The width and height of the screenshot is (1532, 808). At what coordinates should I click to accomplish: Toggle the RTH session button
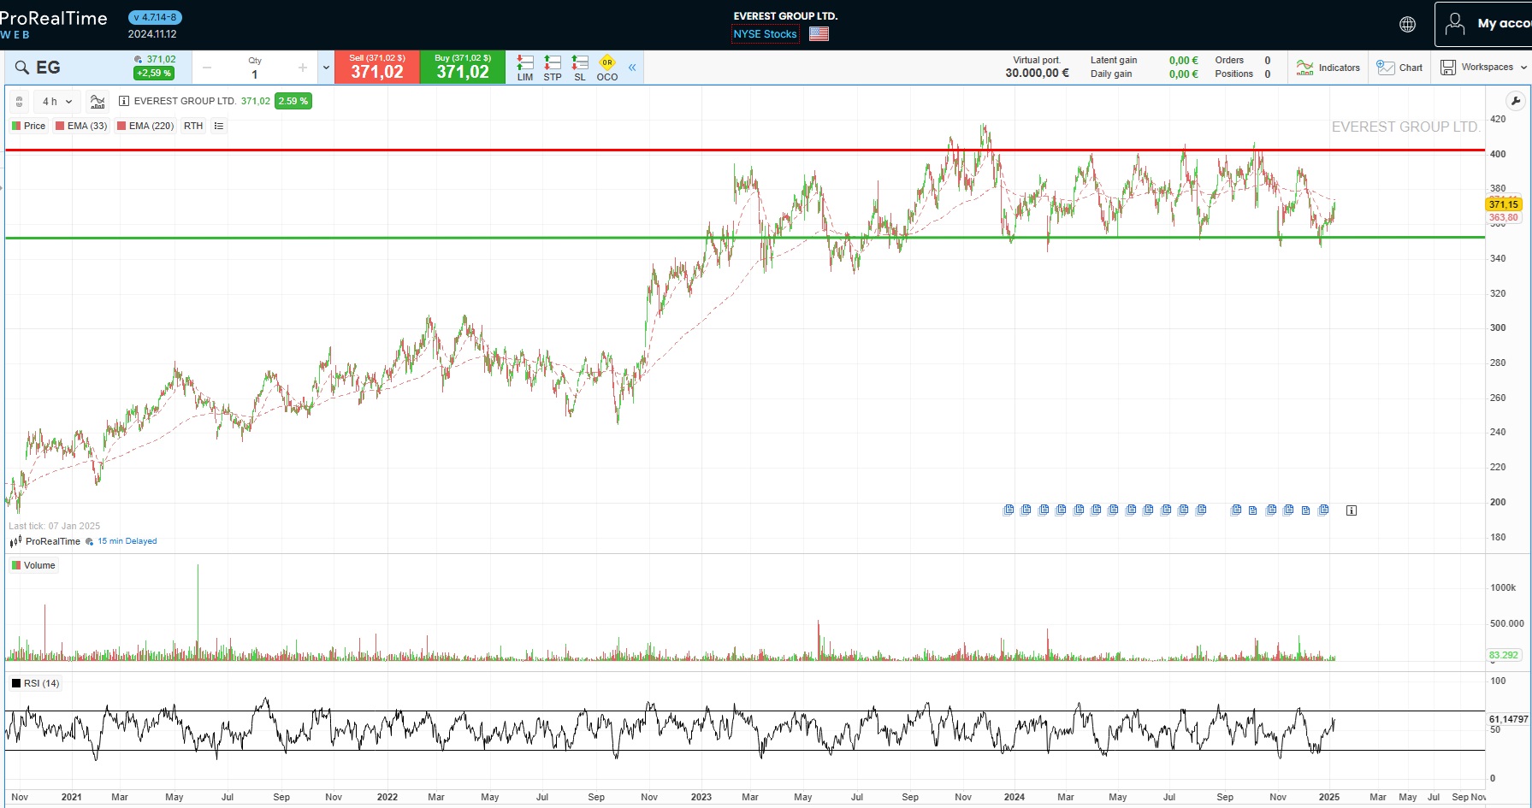tap(192, 126)
